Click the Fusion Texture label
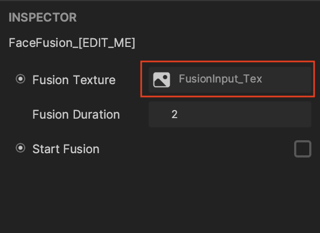320x233 pixels. tap(74, 80)
